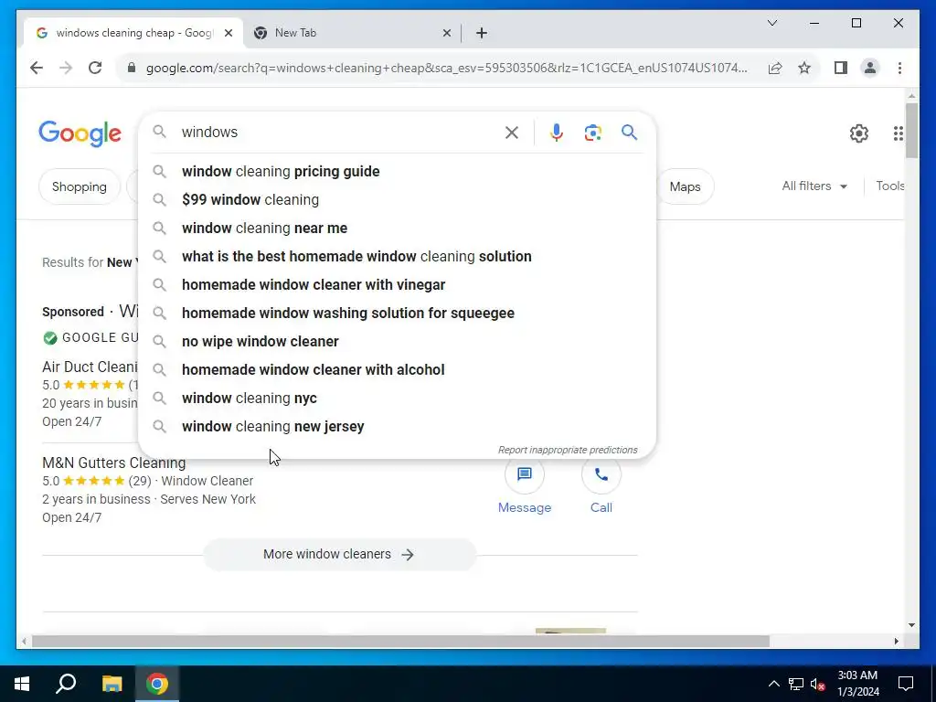Image resolution: width=936 pixels, height=702 pixels.
Task: Choose suggestion $99 window cleaning
Action: pyautogui.click(x=397, y=199)
